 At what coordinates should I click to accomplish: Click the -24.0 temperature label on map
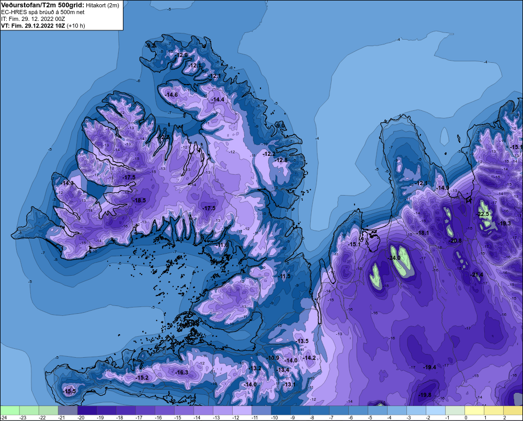(x=394, y=258)
